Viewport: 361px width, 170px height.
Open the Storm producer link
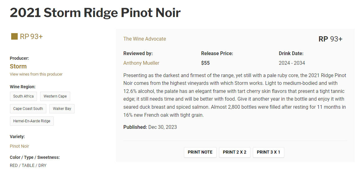pyautogui.click(x=18, y=66)
